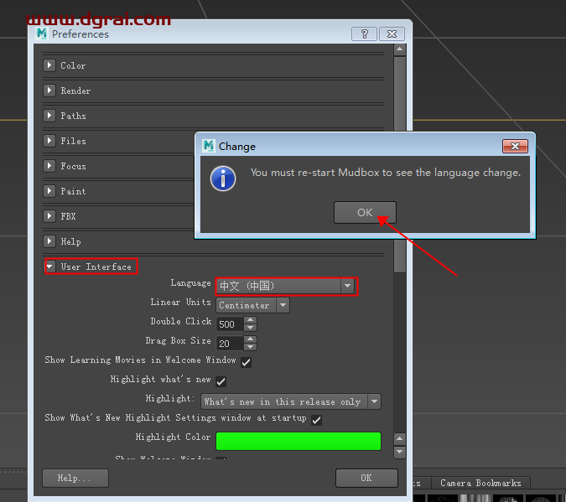Uncheck Show Learning Movies in Welcome Window

[247, 362]
